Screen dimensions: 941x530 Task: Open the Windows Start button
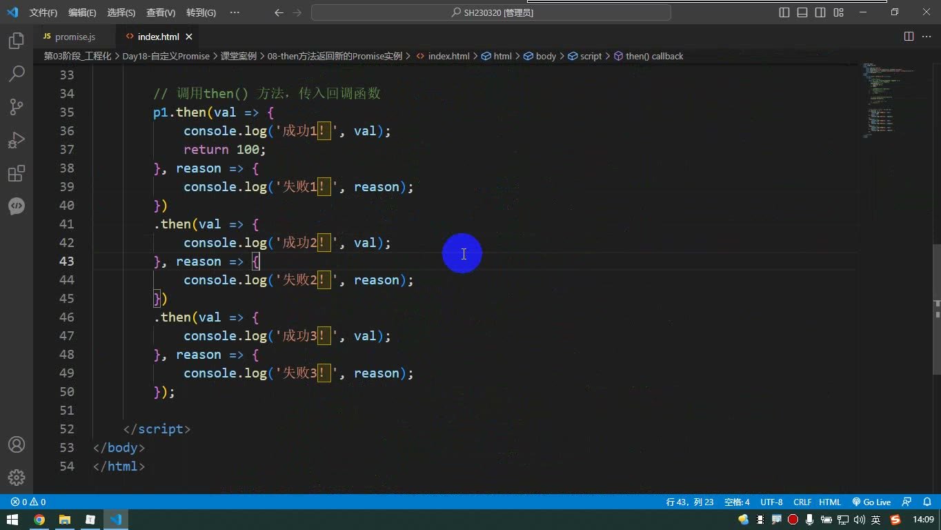point(13,520)
